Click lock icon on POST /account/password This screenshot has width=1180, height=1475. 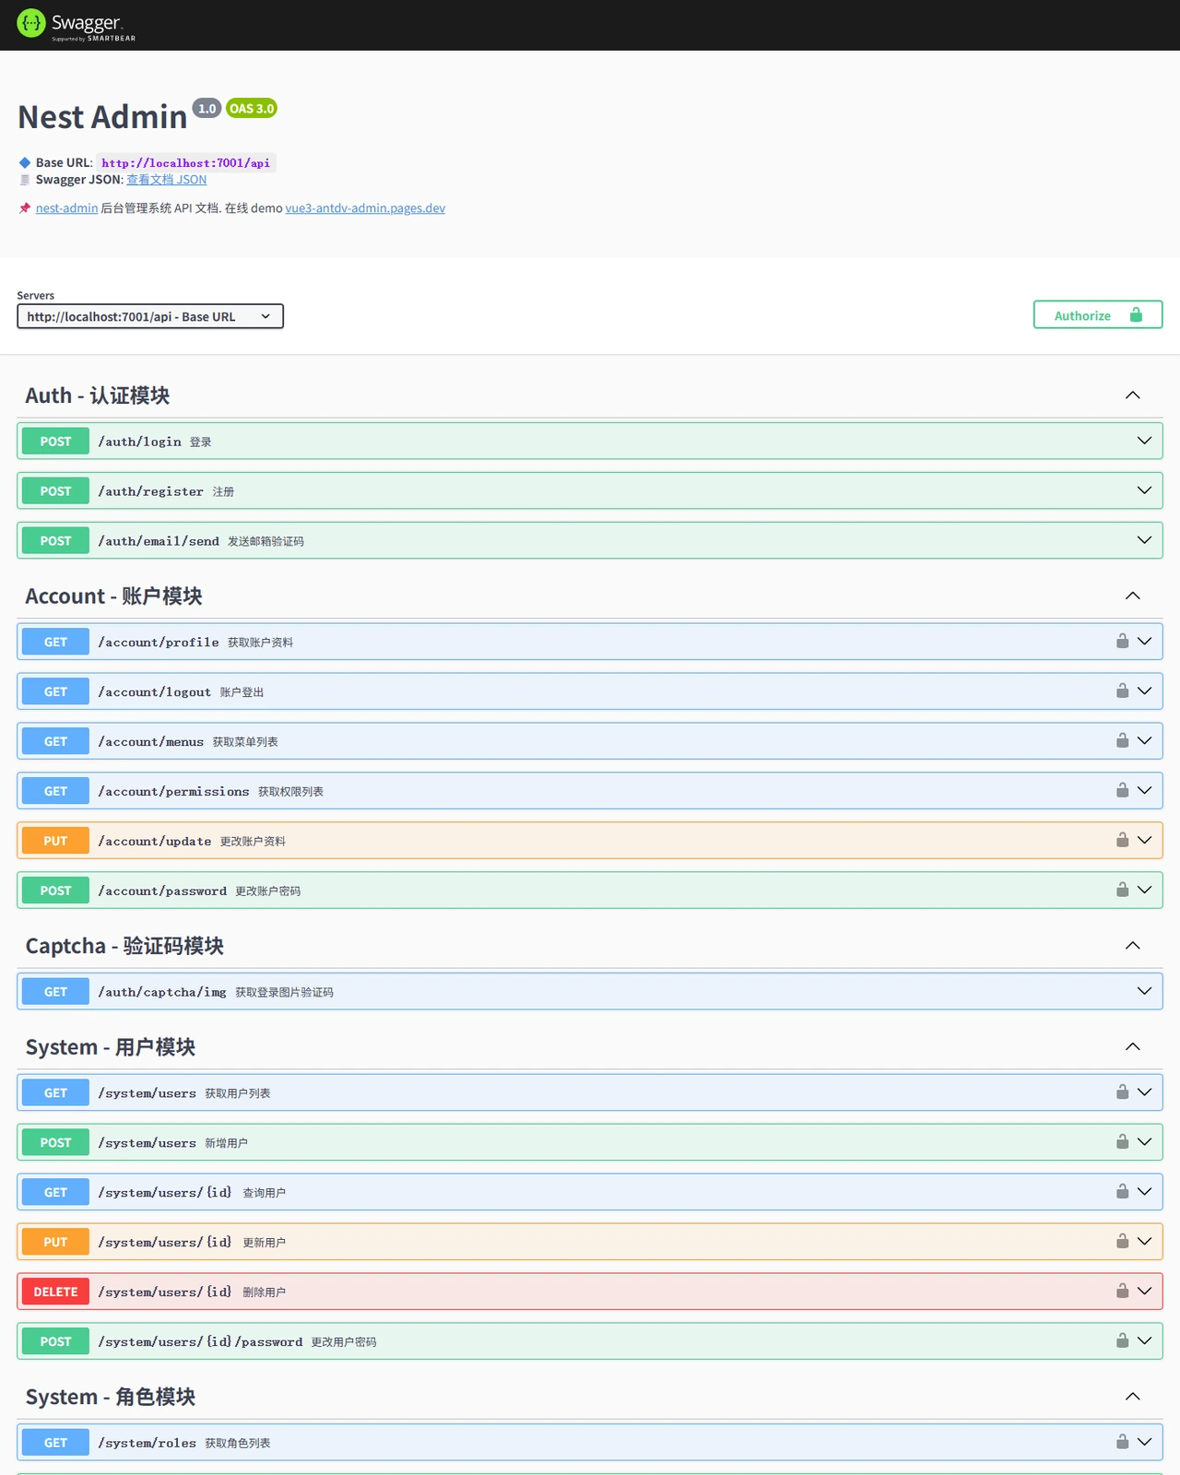tap(1122, 890)
